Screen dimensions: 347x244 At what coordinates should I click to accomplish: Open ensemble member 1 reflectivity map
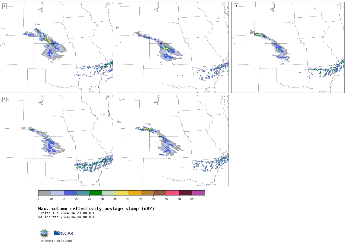click(56, 47)
